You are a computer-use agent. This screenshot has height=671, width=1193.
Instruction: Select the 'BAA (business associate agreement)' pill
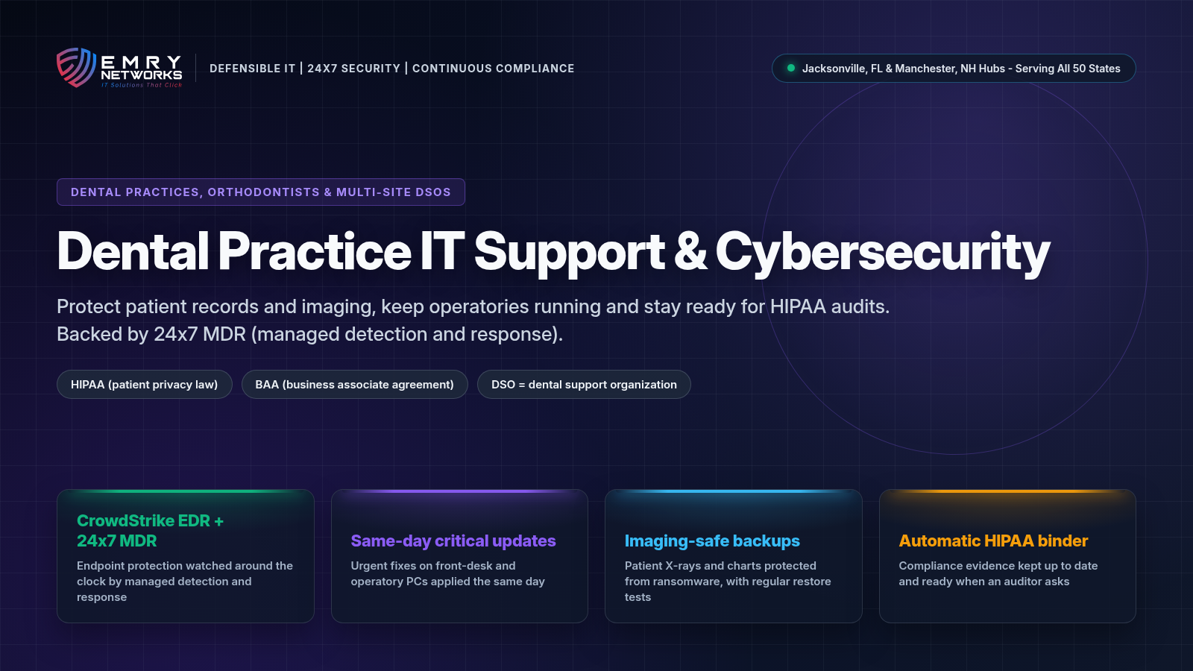tap(354, 384)
